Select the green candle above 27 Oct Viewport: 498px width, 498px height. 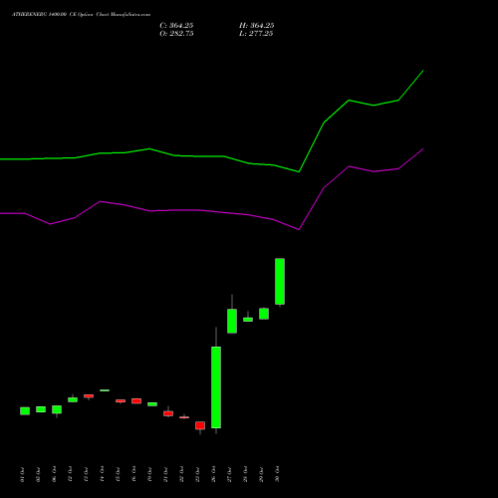tap(232, 321)
